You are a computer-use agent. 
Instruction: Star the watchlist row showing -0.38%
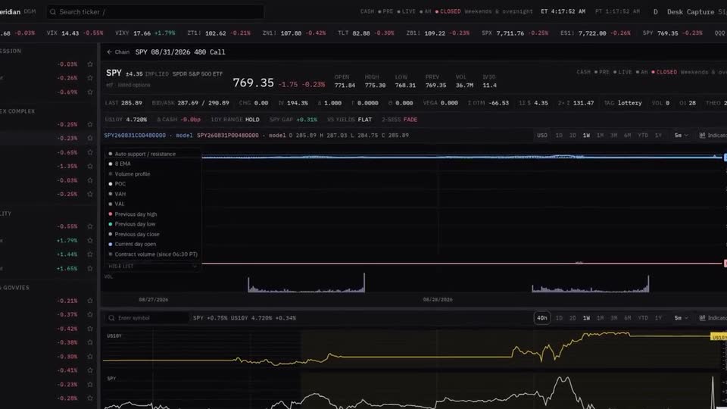pyautogui.click(x=90, y=342)
